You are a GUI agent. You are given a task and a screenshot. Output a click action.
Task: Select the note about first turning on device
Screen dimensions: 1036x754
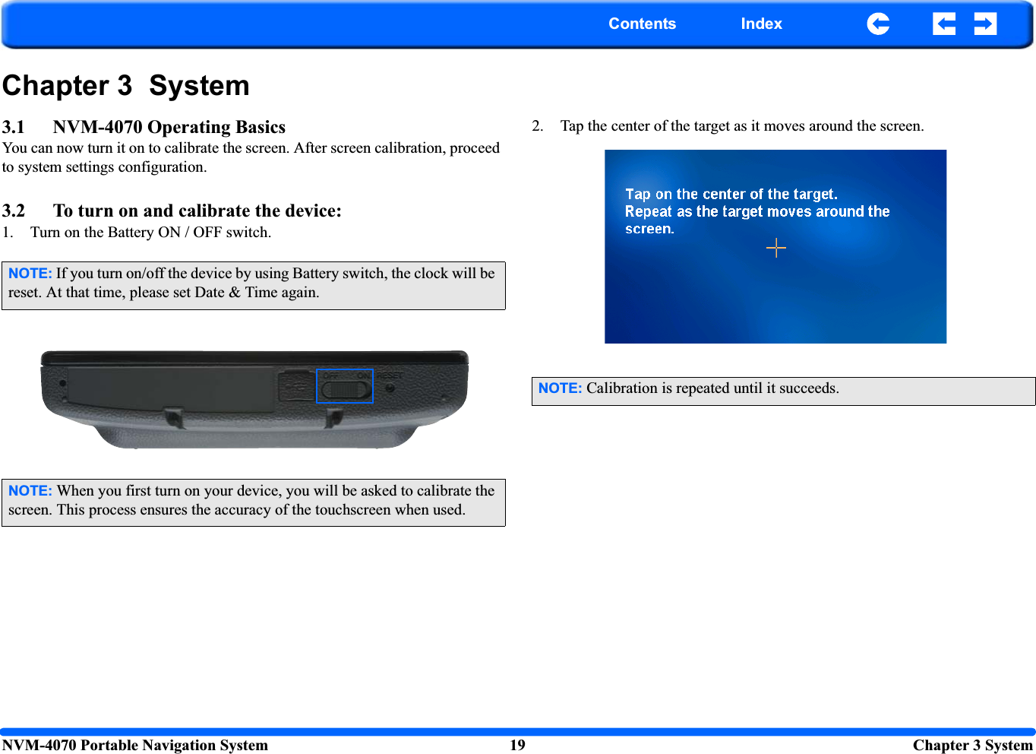254,502
